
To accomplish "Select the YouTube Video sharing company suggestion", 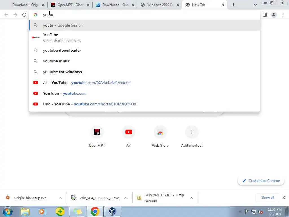I will (144, 38).
